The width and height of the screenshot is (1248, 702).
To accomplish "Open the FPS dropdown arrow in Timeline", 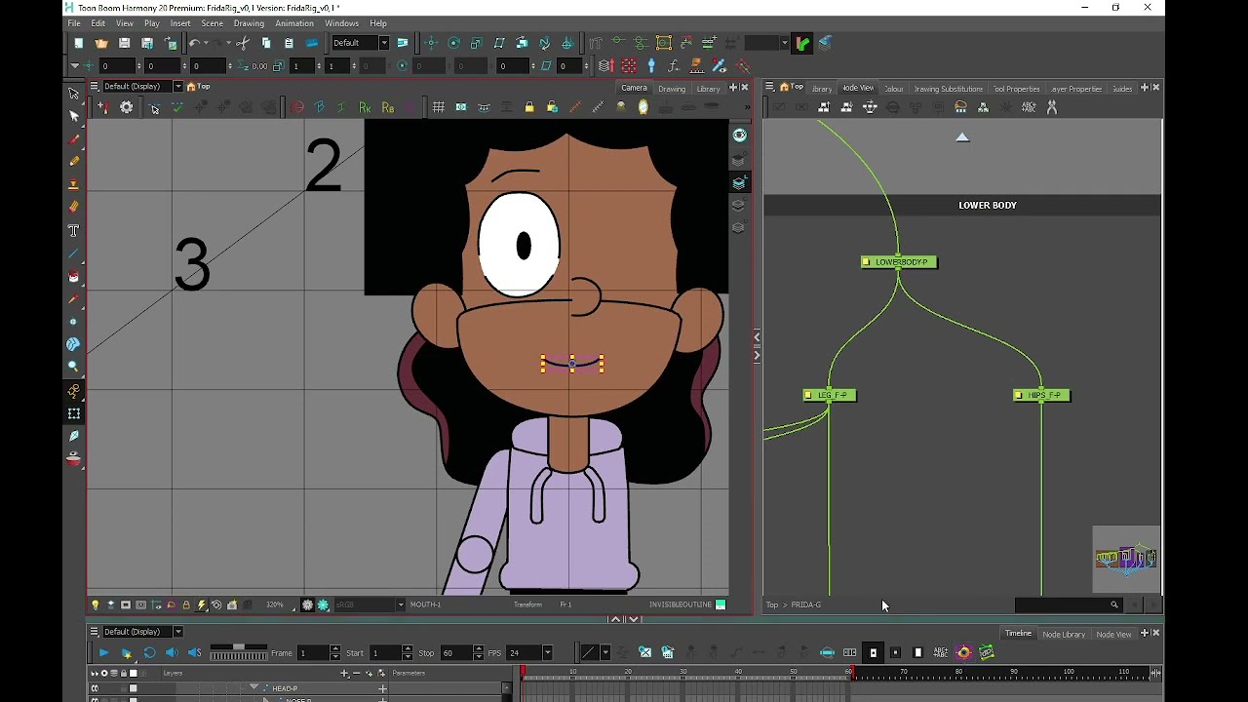I will [x=547, y=653].
